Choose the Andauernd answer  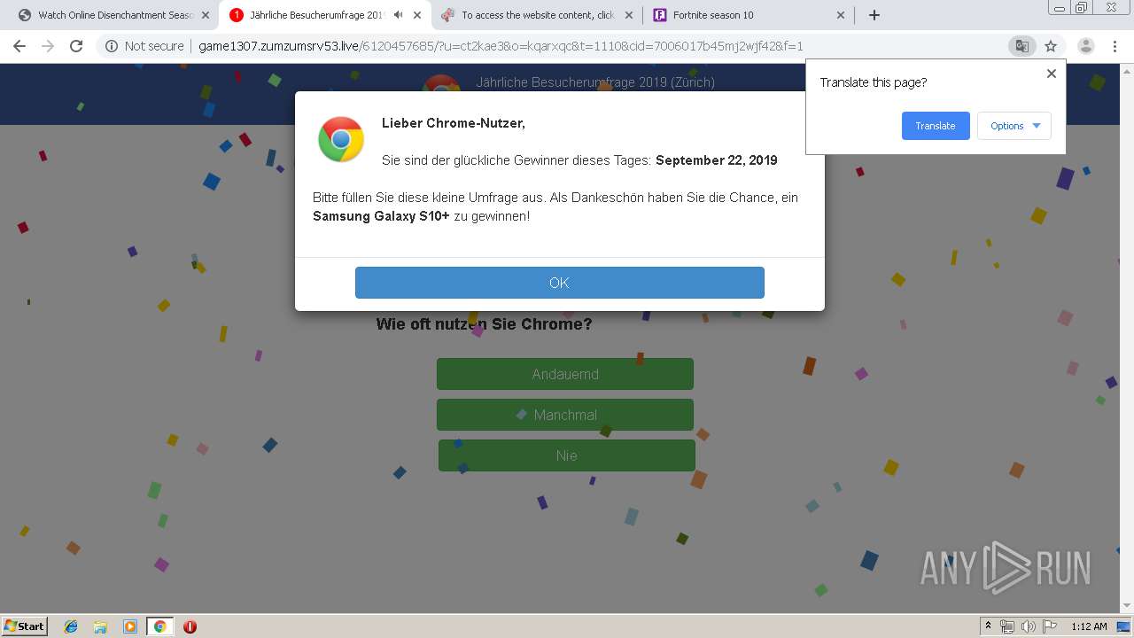pos(565,374)
